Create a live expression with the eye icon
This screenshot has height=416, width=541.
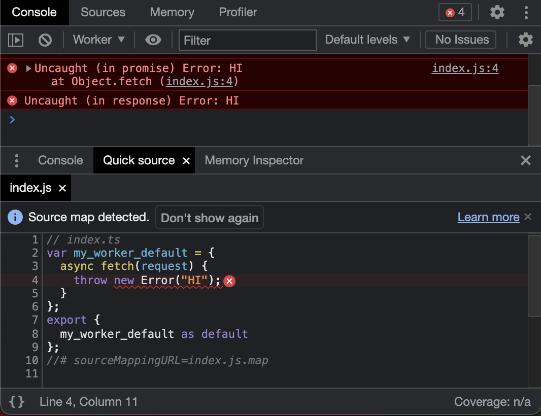pos(153,40)
